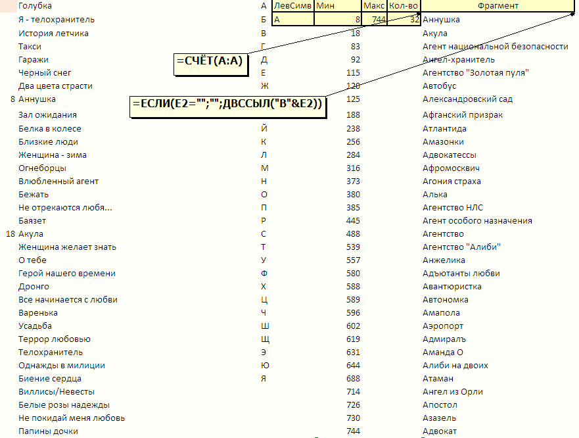
Task: Select the Макс header cell
Action: (374, 6)
